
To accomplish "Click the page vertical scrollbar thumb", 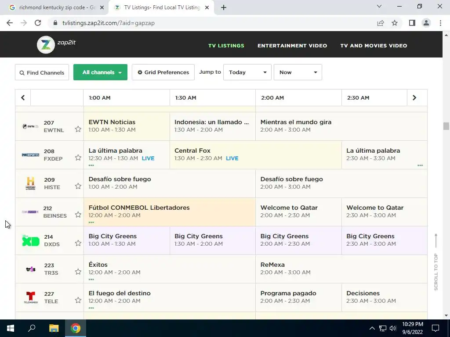I will click(446, 126).
